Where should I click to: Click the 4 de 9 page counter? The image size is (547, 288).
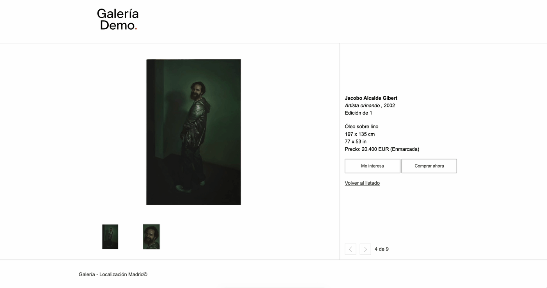pyautogui.click(x=382, y=249)
